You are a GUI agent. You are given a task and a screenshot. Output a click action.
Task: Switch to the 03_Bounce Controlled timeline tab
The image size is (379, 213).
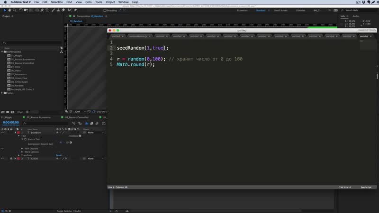point(77,117)
